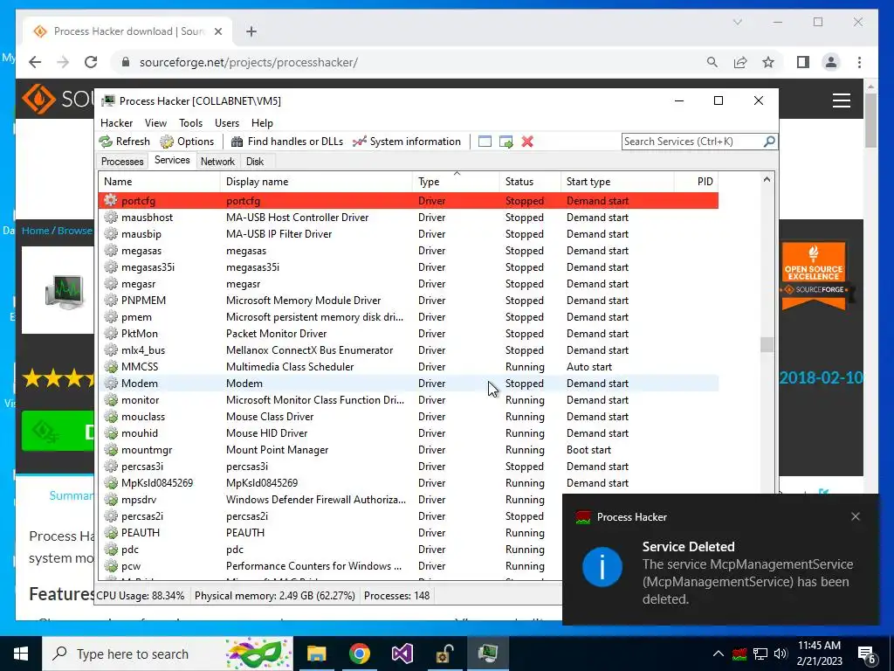Click the red X find-window-and-kill icon

click(x=527, y=142)
